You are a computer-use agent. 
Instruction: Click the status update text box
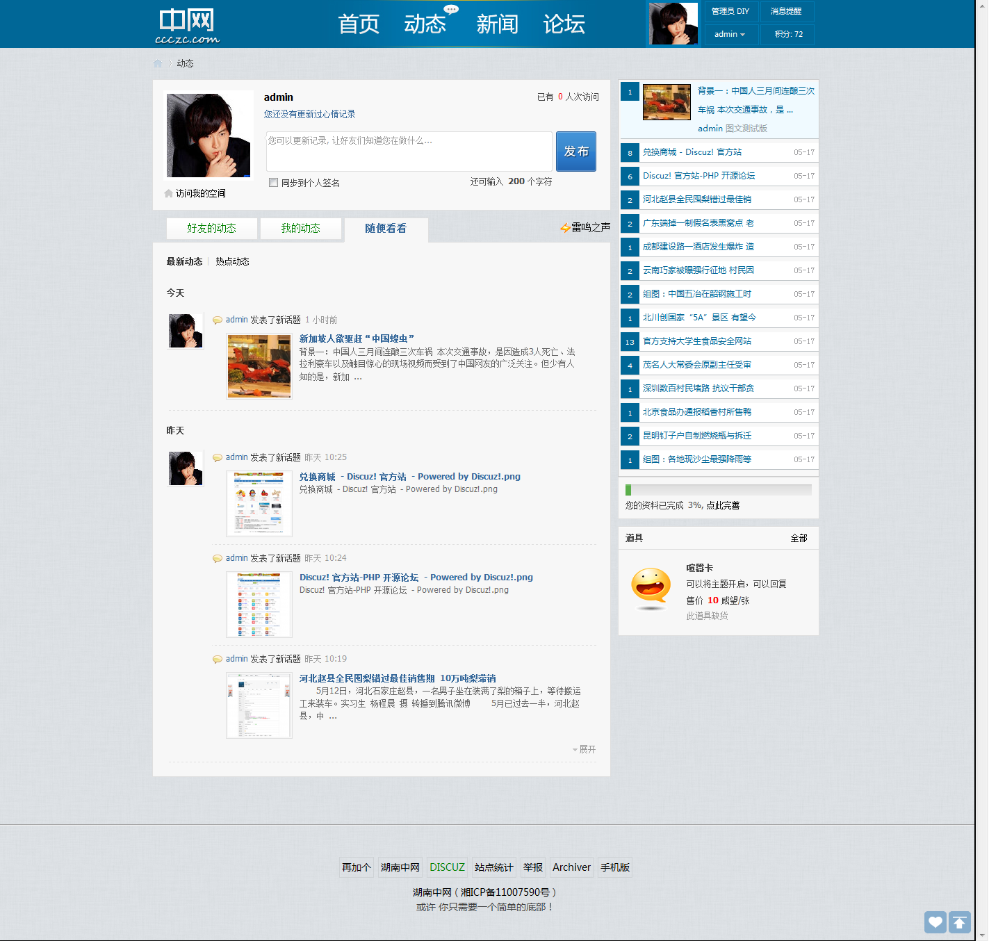click(x=409, y=152)
